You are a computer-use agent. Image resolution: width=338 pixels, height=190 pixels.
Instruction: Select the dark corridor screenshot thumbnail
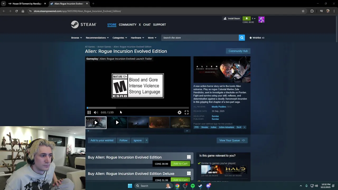[138, 122]
